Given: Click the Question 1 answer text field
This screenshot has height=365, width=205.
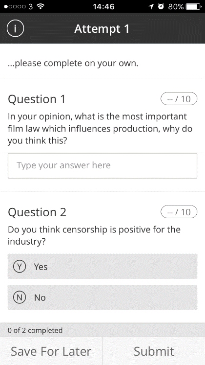Looking at the screenshot, I should tap(102, 166).
